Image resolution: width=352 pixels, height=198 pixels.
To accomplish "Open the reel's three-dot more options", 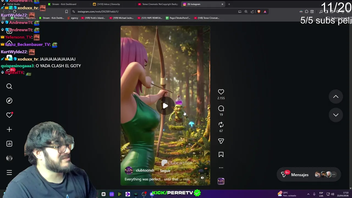I will 221,167.
